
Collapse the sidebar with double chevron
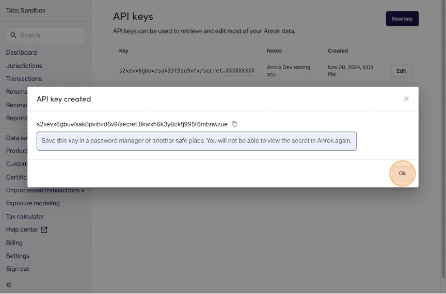(9, 285)
